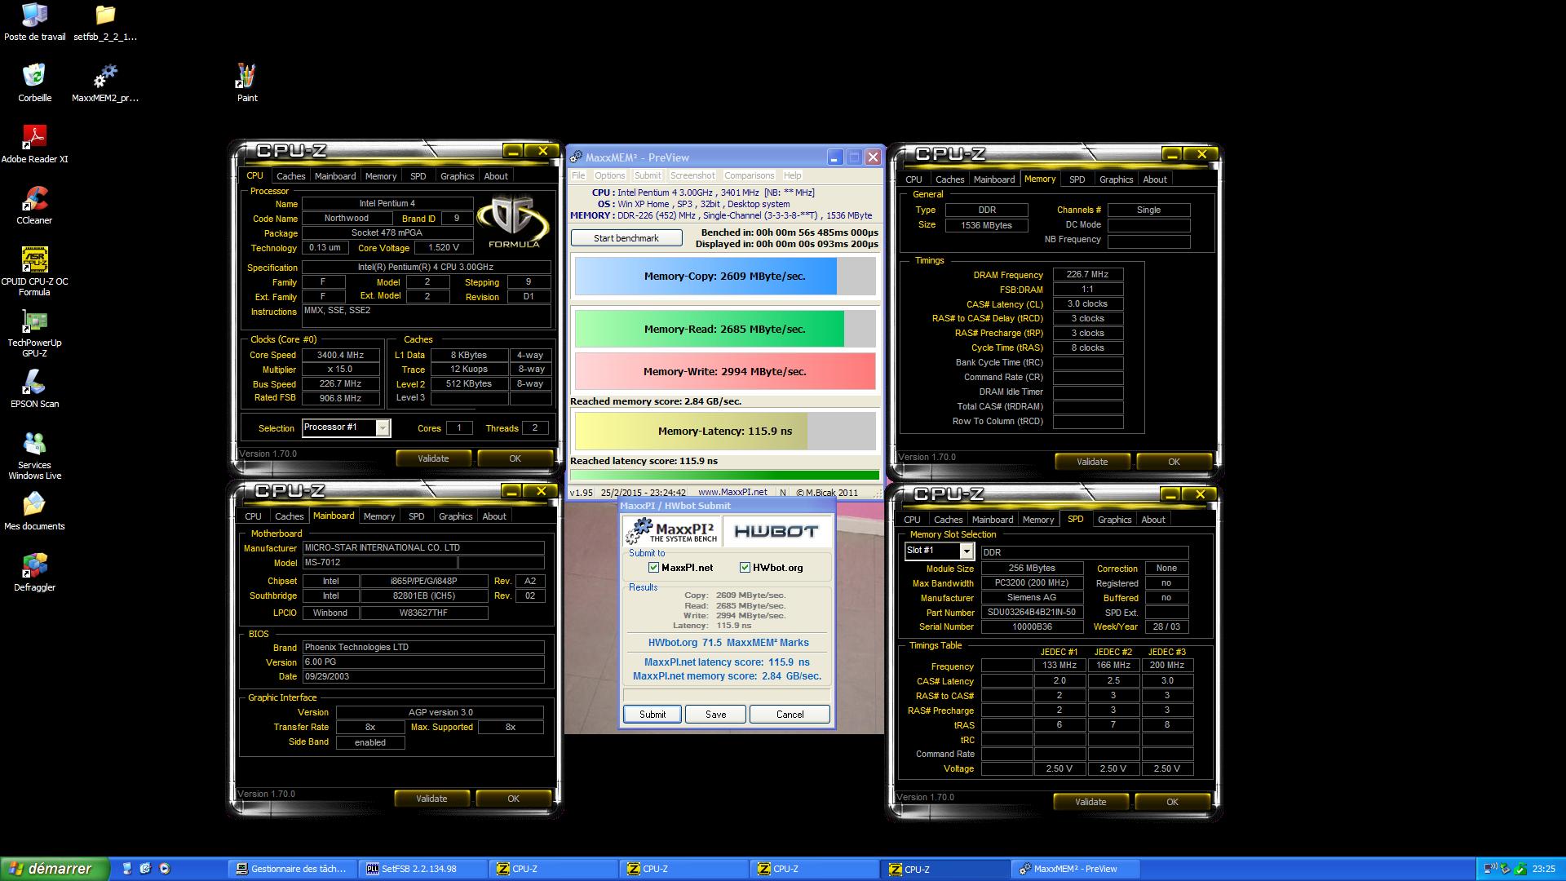Open Poste de travail desktop icon
The image size is (1566, 881).
point(34,22)
